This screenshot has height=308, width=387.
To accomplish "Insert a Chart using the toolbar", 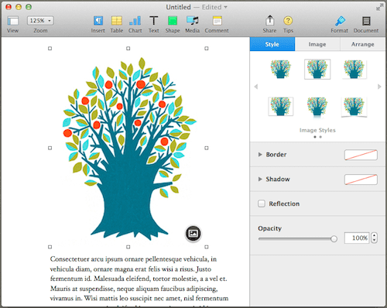I will [x=135, y=21].
